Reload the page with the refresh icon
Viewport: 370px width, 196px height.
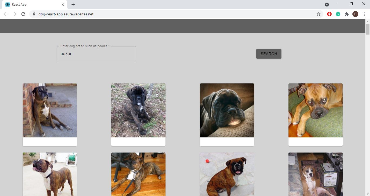[23, 14]
